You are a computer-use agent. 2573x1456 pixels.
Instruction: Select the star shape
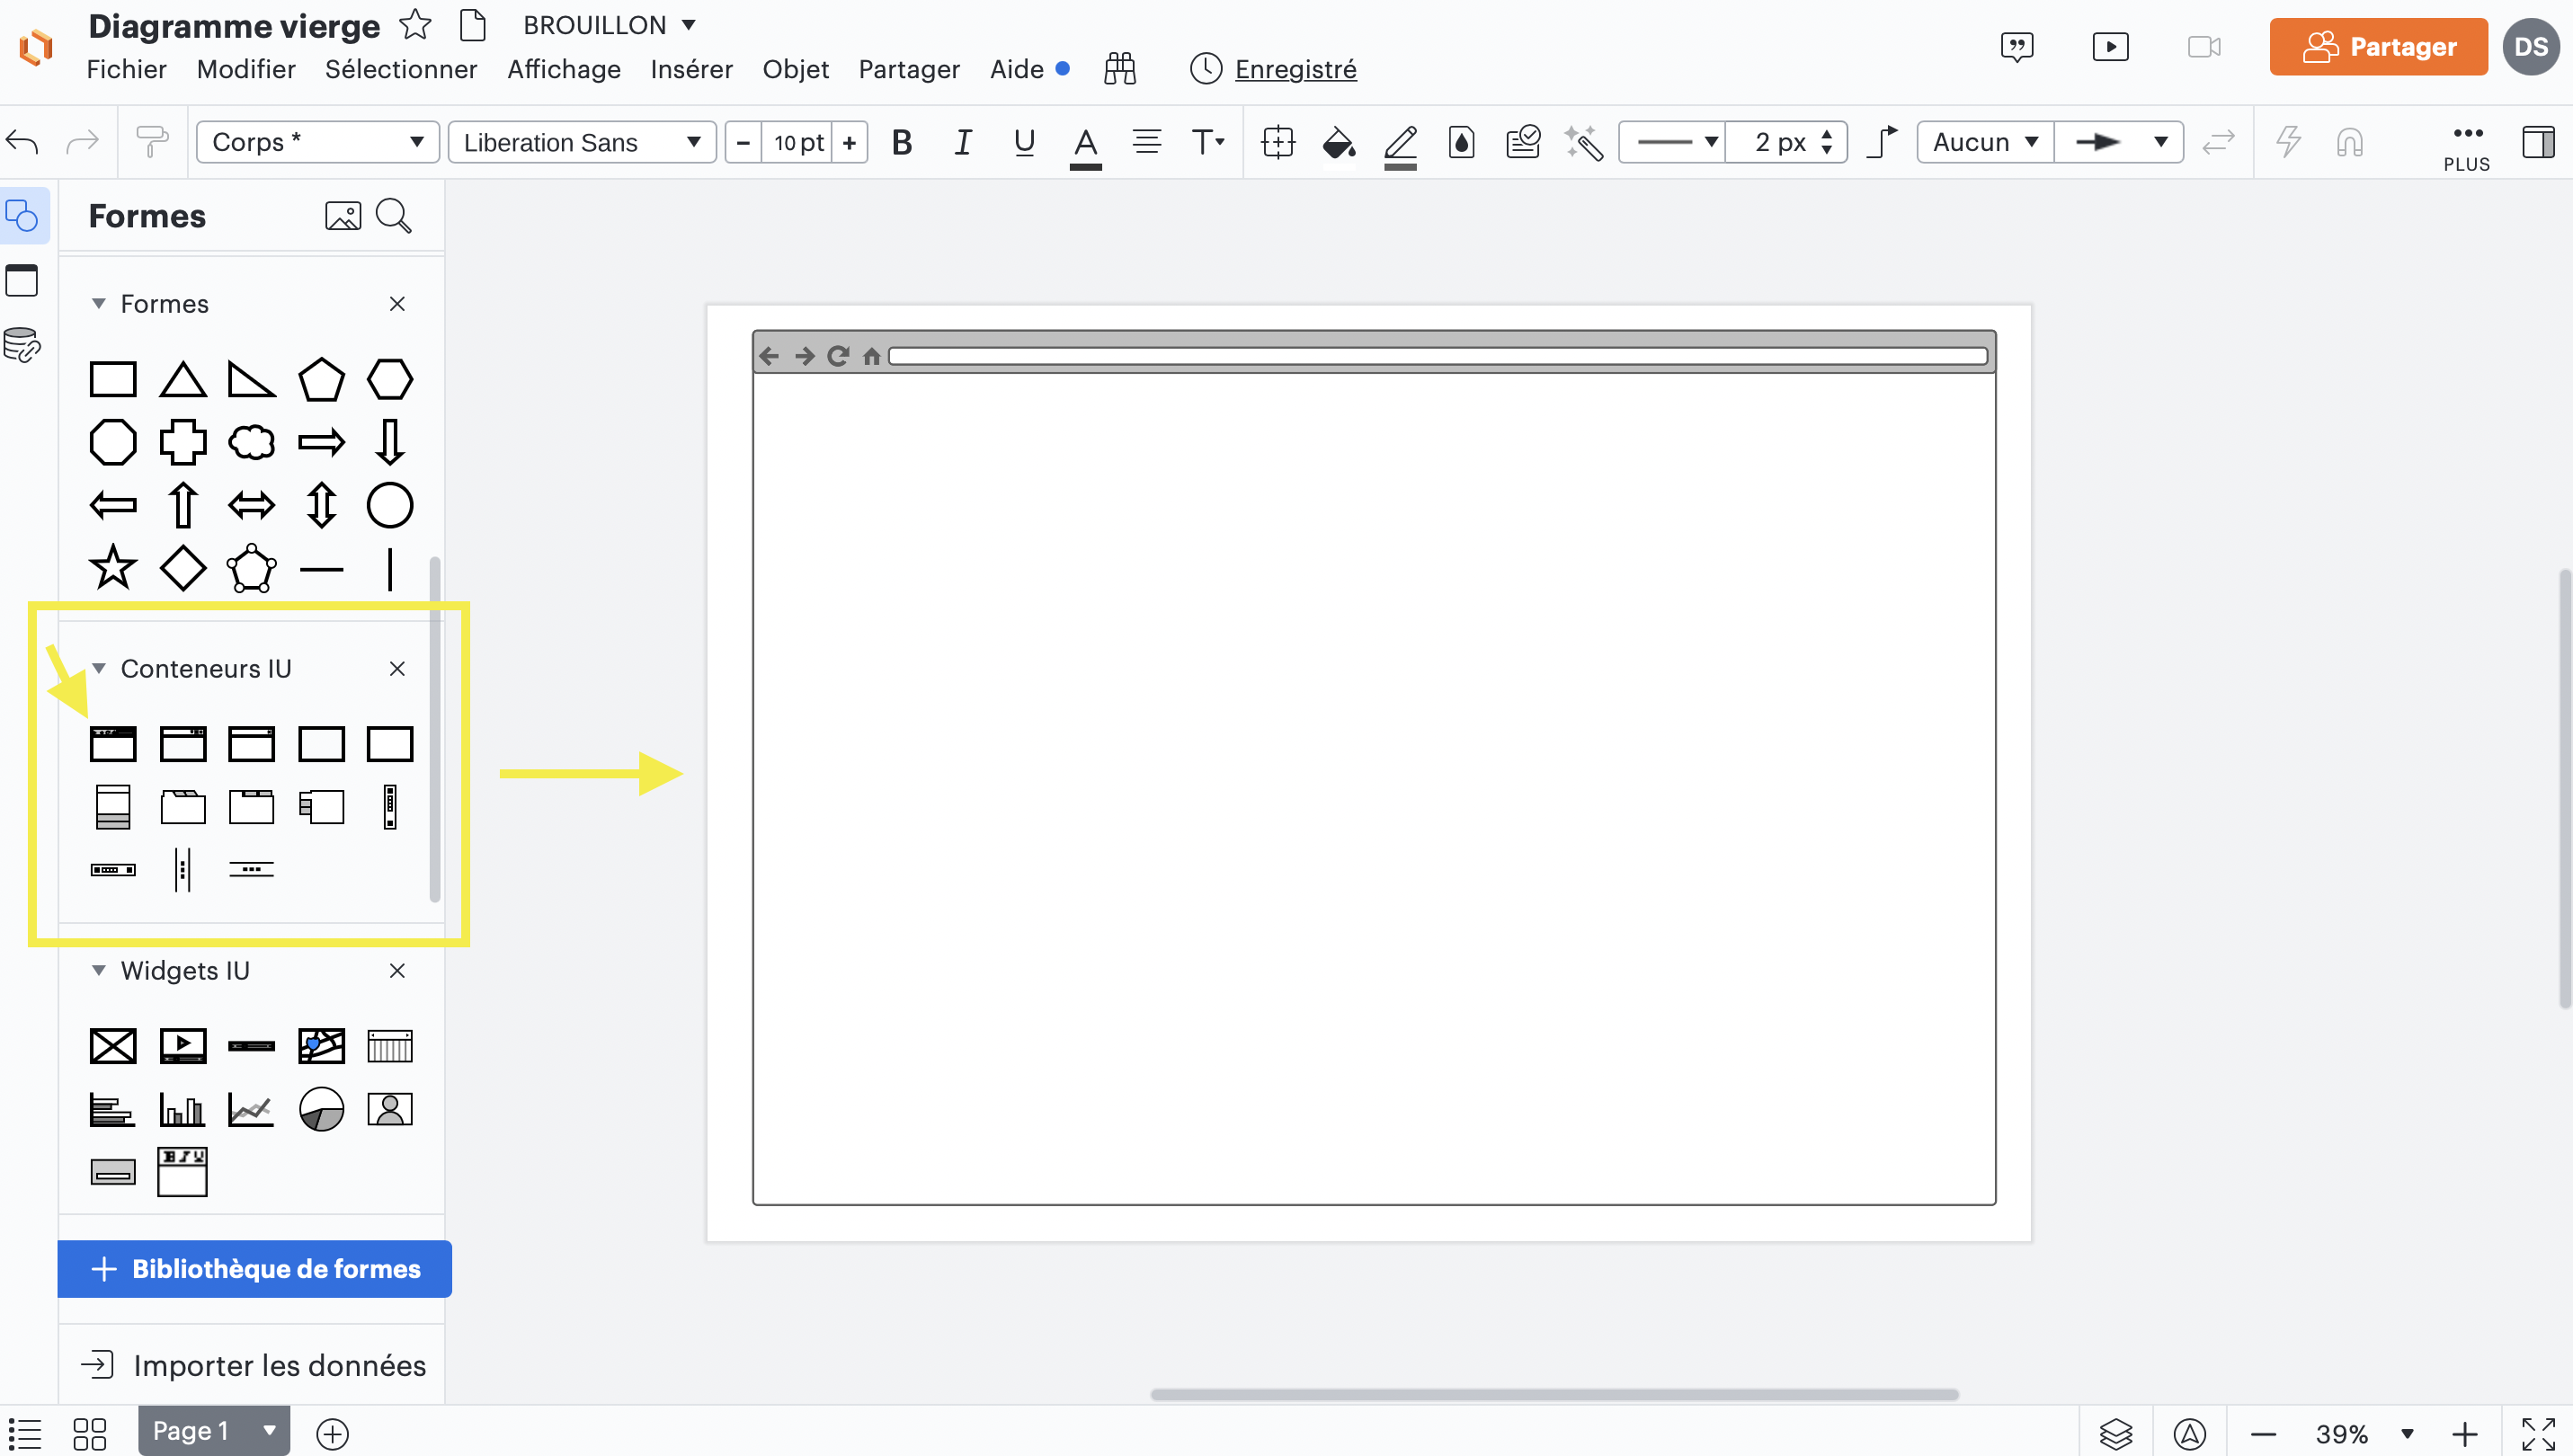tap(113, 567)
